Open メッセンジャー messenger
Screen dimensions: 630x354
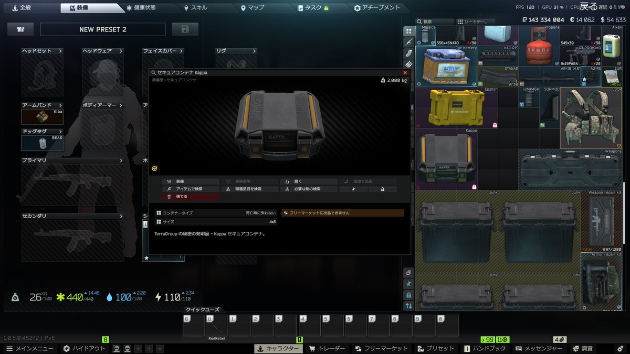pyautogui.click(x=540, y=348)
